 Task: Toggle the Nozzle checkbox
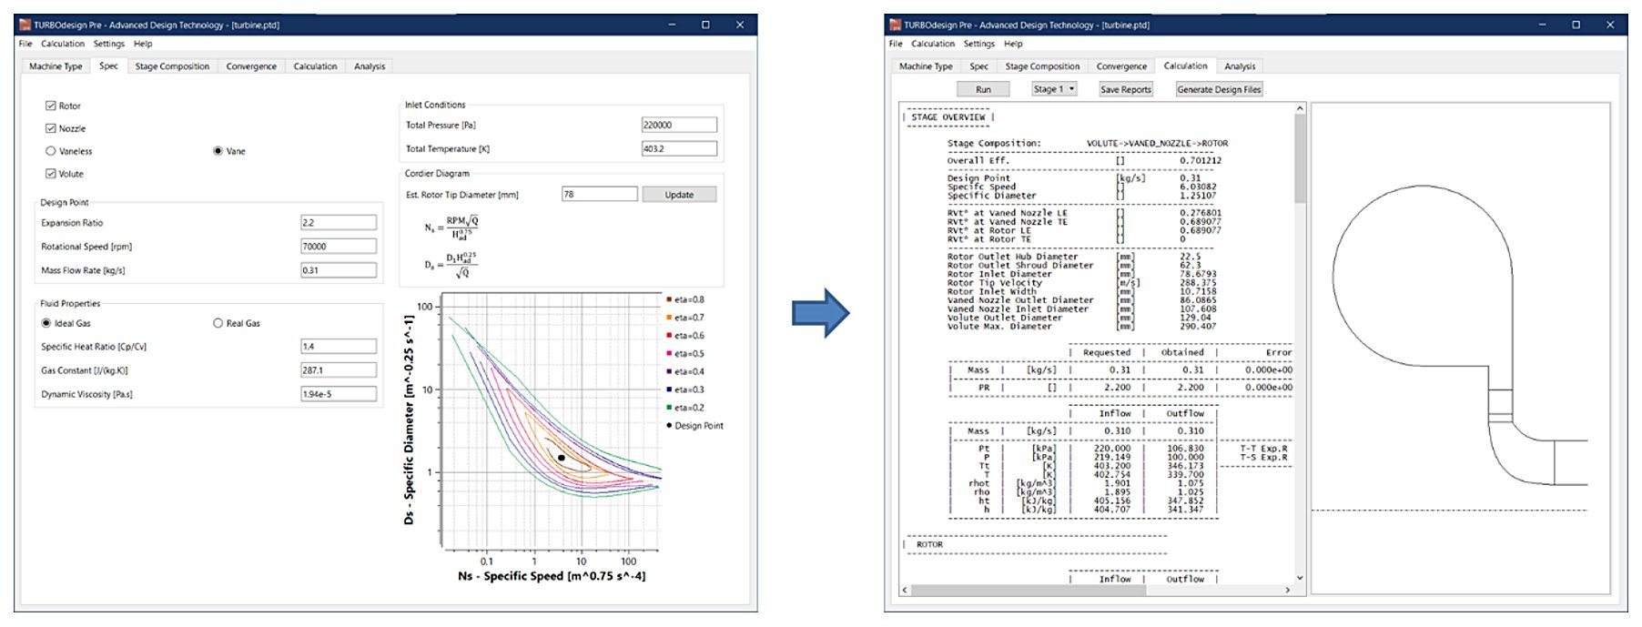51,129
